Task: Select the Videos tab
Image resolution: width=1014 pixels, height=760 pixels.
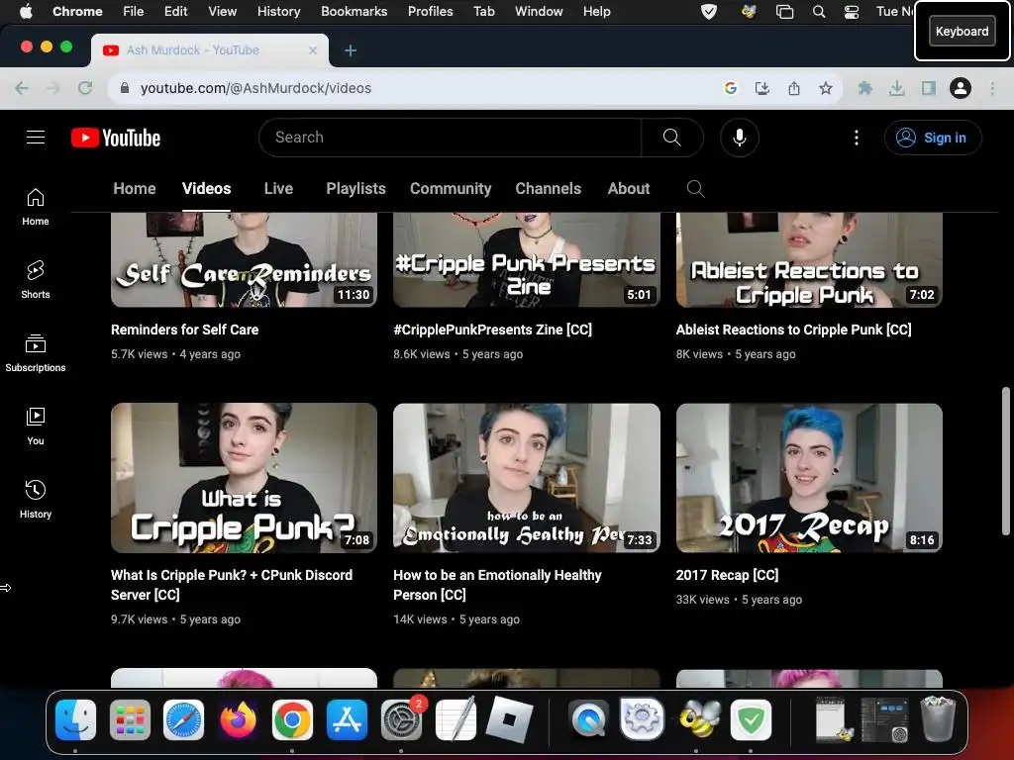Action: pyautogui.click(x=206, y=189)
